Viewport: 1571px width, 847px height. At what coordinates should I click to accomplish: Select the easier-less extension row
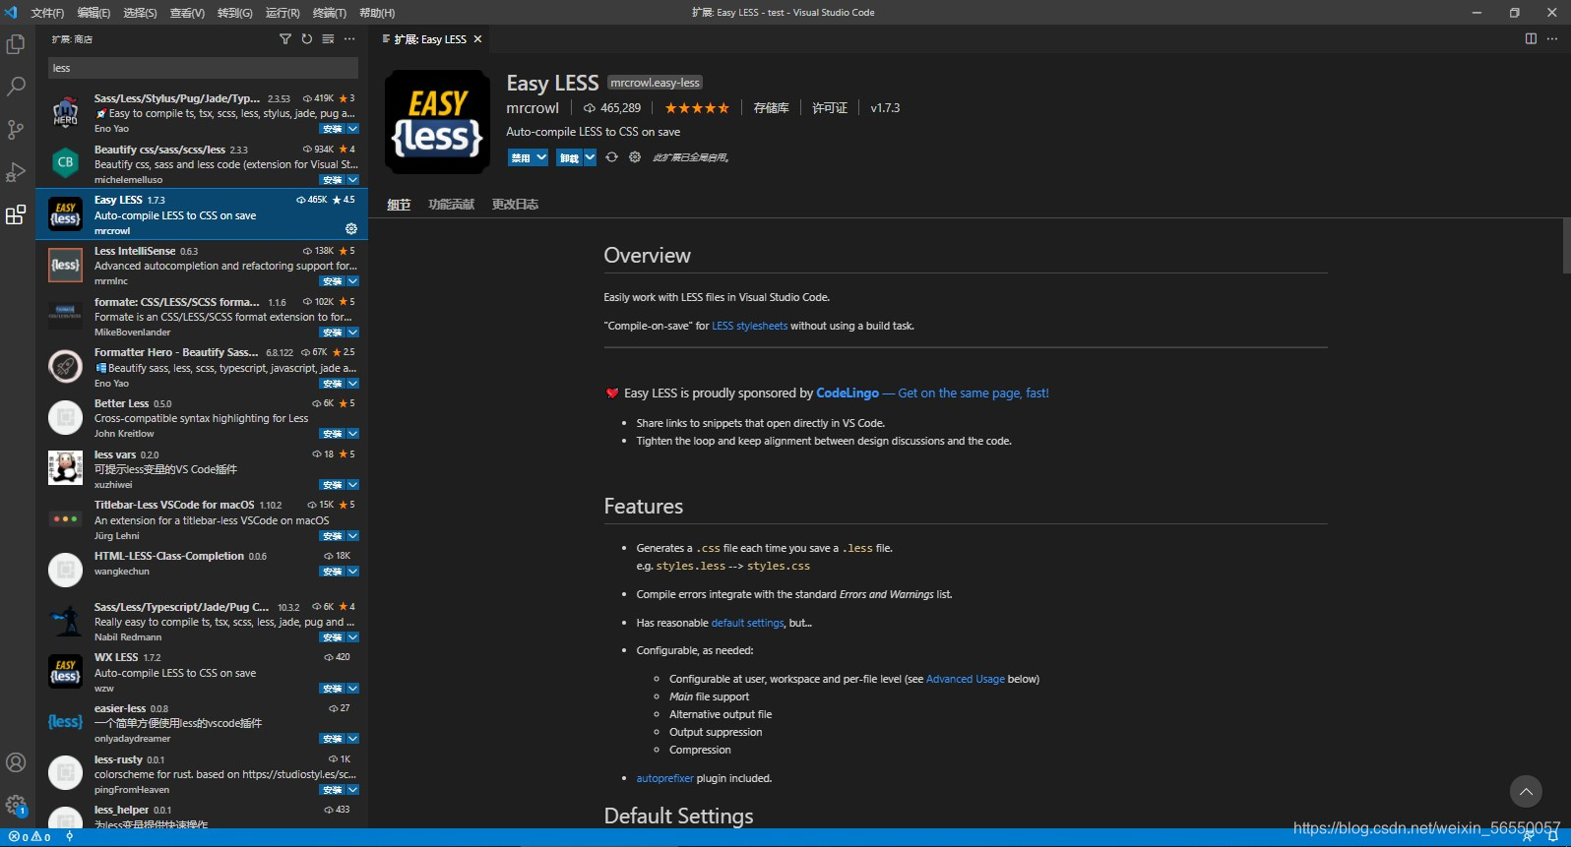[x=202, y=723]
